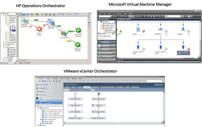
Task: Click the Scope button in Operations Manager toolbar
Action: [x=124, y=16]
